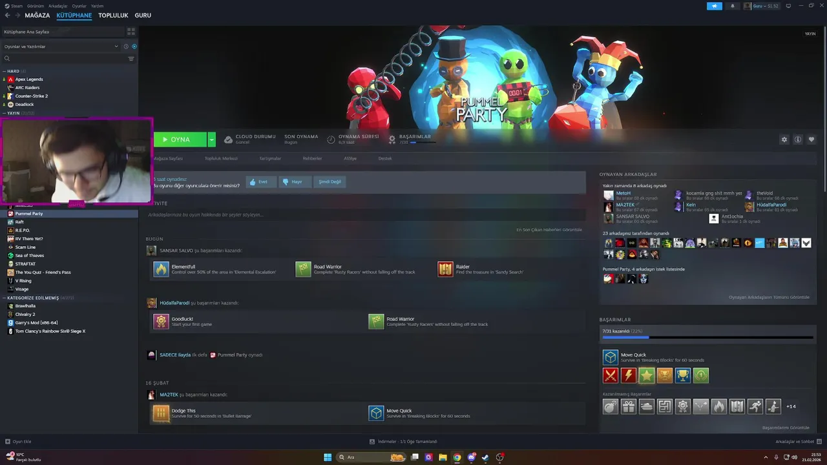
Task: Open the Topluluk Merkezi link
Action: point(221,158)
